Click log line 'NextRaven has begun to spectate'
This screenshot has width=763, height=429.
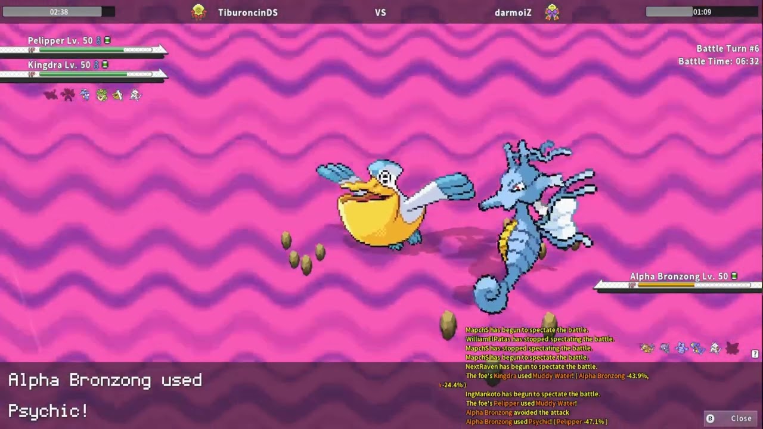click(x=532, y=366)
